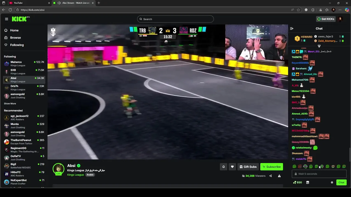The height and width of the screenshot is (197, 351).
Task: Open TheBurntPeanut recommended channel
Action: click(x=24, y=142)
